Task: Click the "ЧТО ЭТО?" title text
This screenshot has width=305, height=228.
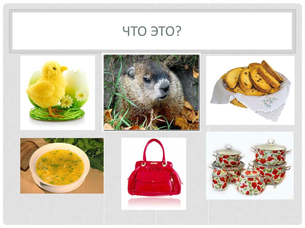Action: (152, 31)
